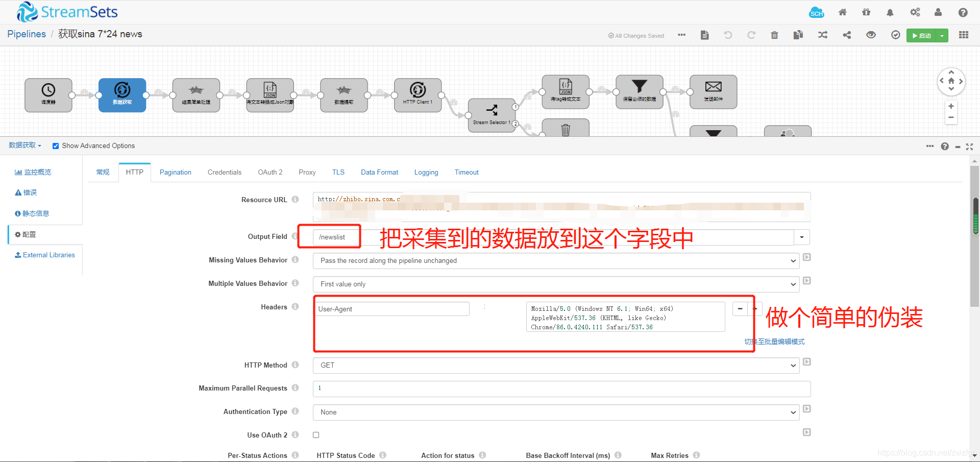This screenshot has width=980, height=462.
Task: Maximize the configuration panel
Action: pos(969,147)
